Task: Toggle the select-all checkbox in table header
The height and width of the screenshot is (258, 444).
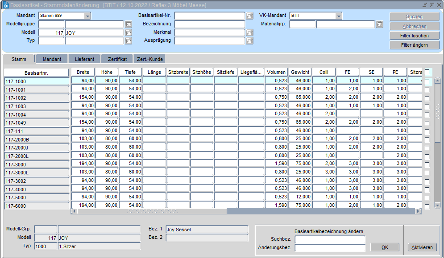Action: pyautogui.click(x=427, y=72)
